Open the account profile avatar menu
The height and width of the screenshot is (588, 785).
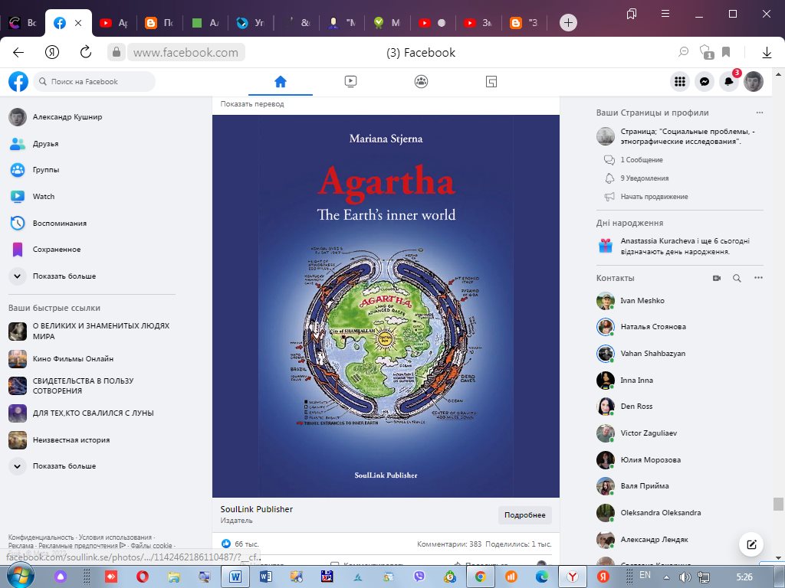pyautogui.click(x=754, y=81)
